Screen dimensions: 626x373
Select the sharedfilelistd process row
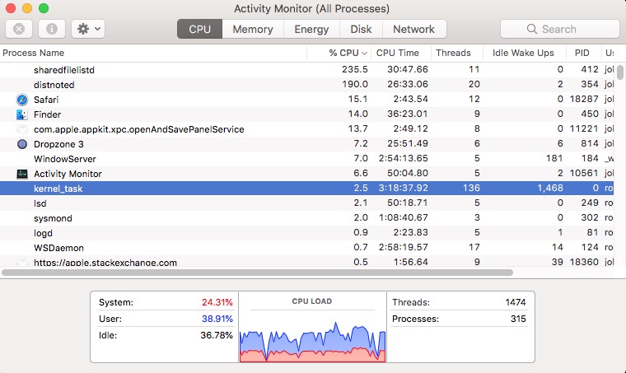coord(306,70)
